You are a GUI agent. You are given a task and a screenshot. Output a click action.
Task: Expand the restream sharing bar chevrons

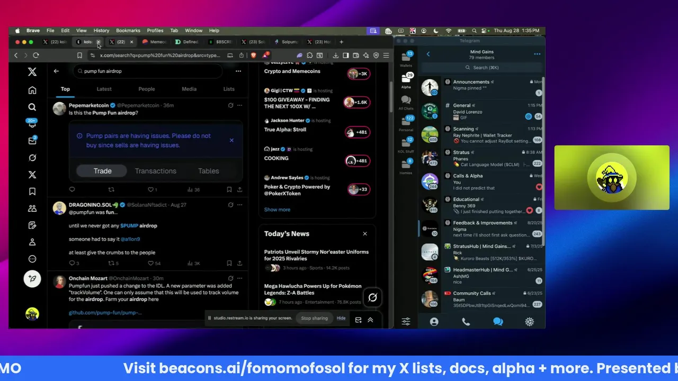pyautogui.click(x=370, y=320)
